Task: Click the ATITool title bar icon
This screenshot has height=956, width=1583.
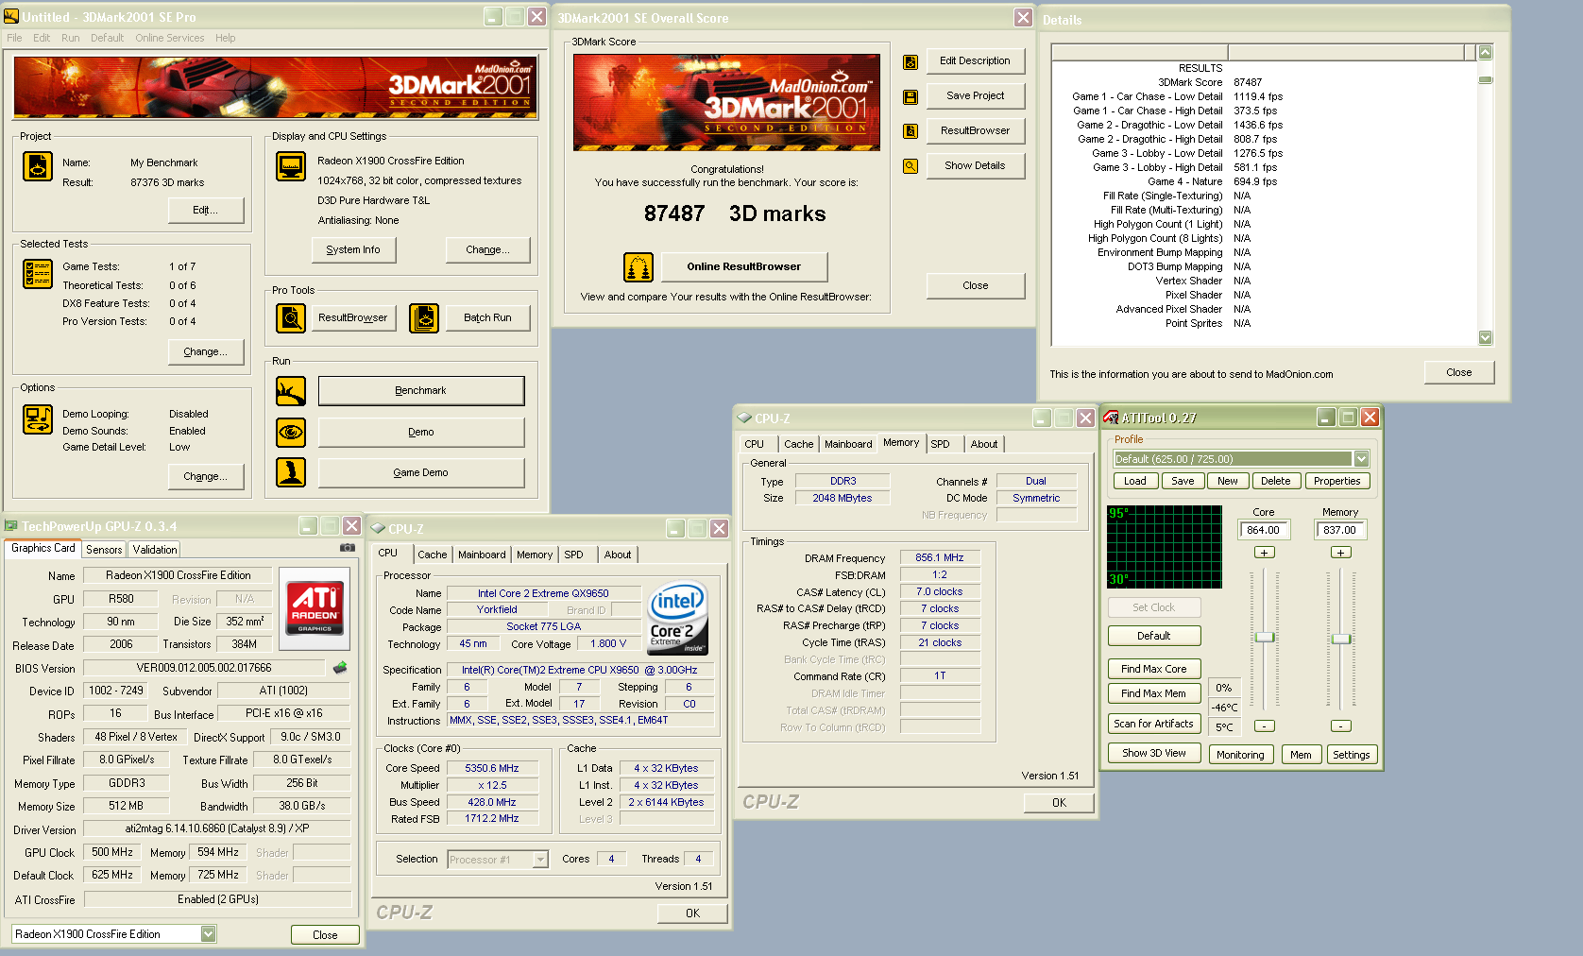Action: point(1112,417)
